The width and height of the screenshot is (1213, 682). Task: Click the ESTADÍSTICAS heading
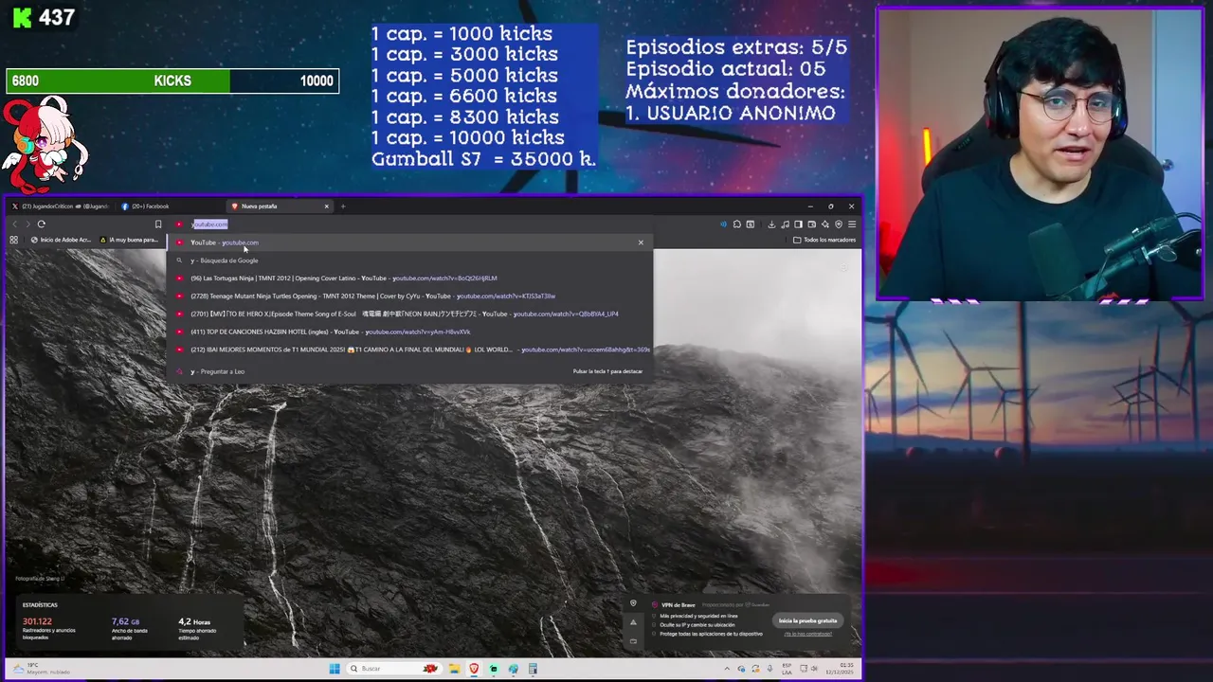point(40,604)
